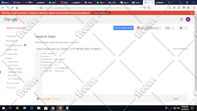Reload the page with the refresh icon
197x111 pixels.
click(x=12, y=8)
